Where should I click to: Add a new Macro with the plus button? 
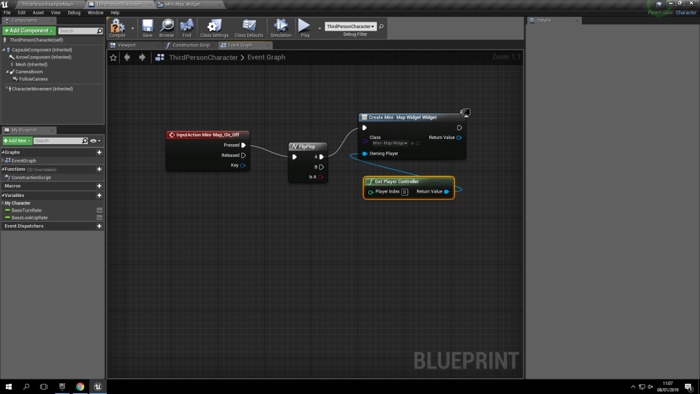(x=99, y=185)
